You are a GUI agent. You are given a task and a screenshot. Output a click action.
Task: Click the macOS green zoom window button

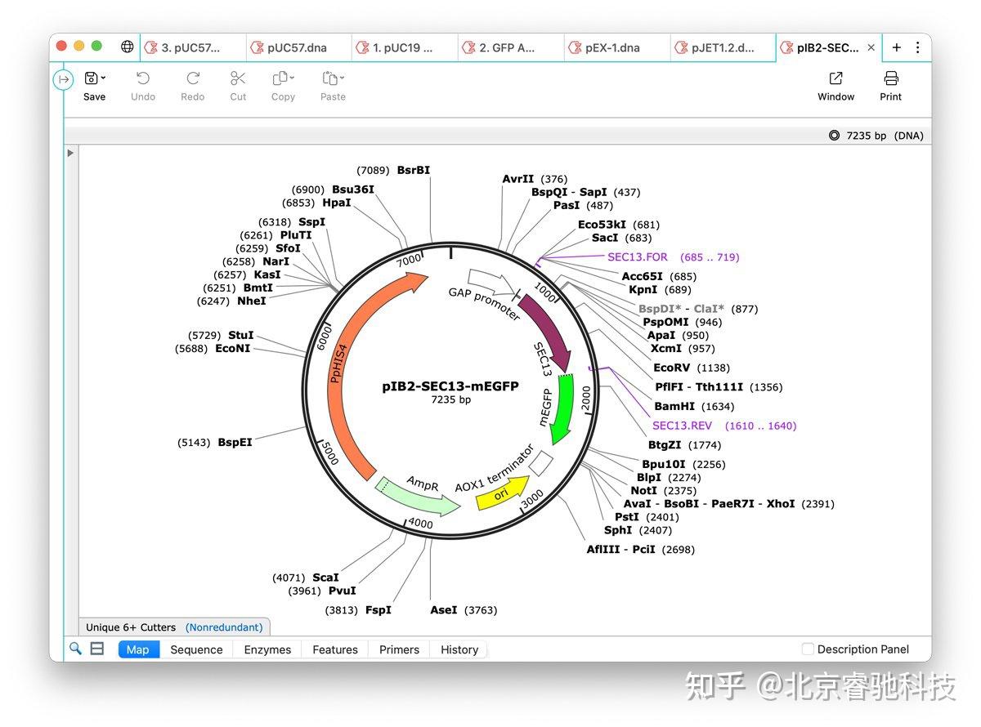click(x=96, y=46)
